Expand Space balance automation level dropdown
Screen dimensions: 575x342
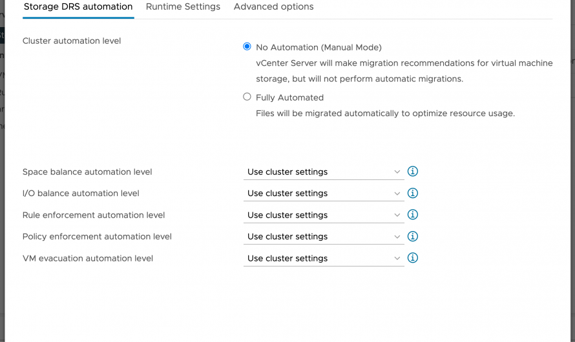click(324, 172)
